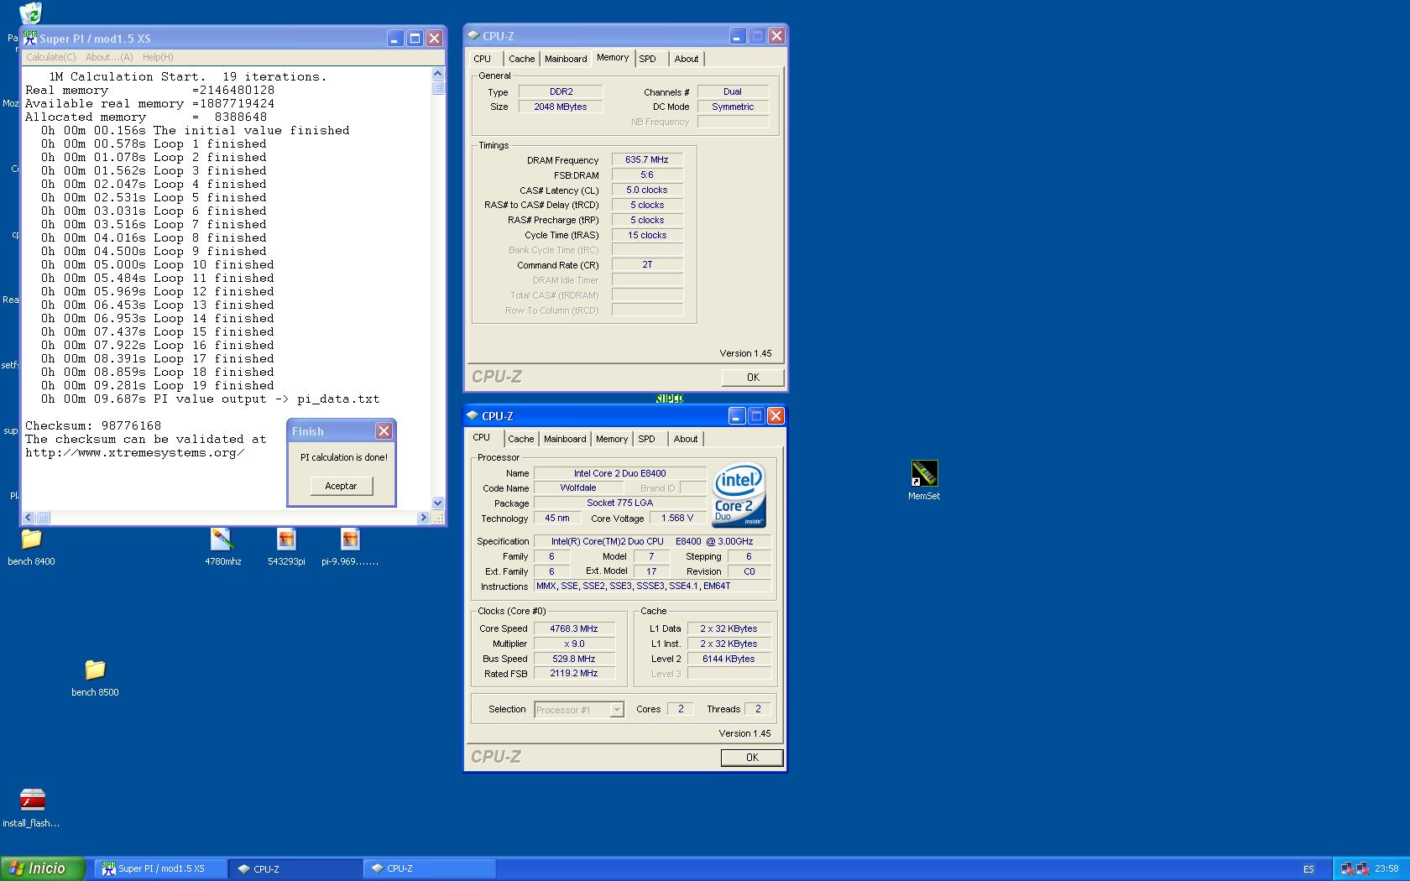
Task: Click the Super PI title bar icon
Action: pyautogui.click(x=30, y=39)
